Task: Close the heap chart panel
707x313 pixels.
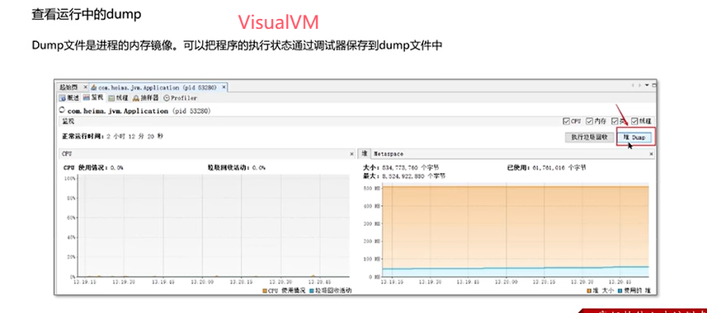Action: [x=651, y=154]
